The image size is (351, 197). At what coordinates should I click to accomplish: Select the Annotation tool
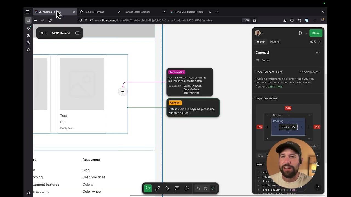177,188
